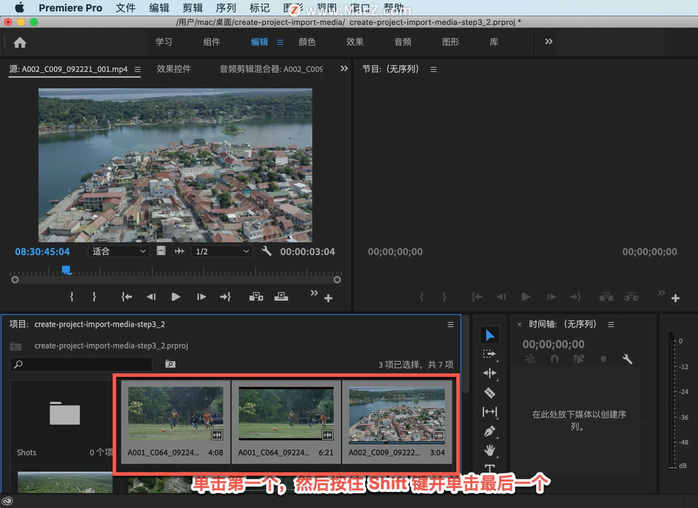Open the Shots bin folder

coord(65,414)
